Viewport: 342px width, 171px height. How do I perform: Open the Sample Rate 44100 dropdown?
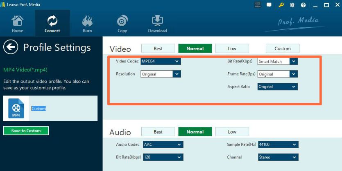click(279, 144)
